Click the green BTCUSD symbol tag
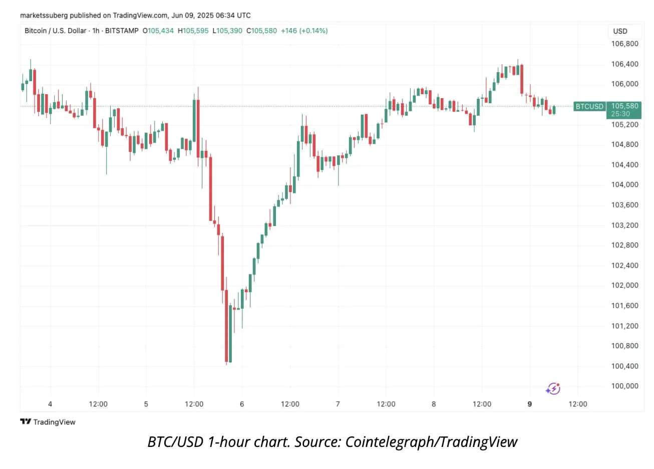The image size is (654, 469). click(589, 106)
